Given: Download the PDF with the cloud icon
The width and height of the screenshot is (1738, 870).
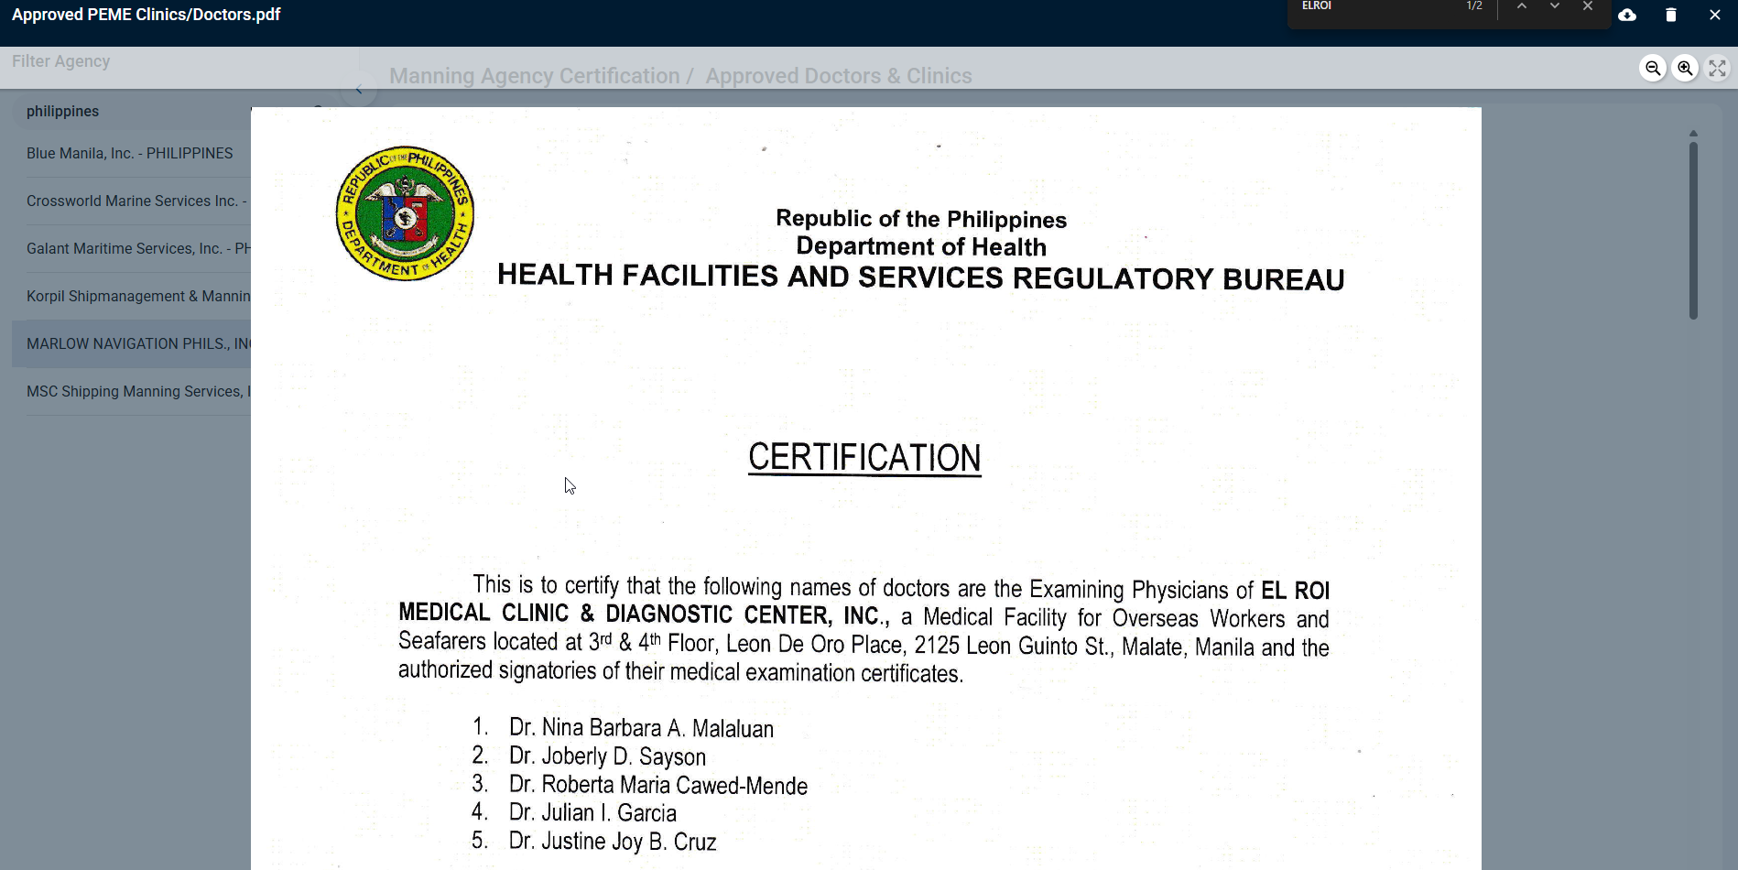Looking at the screenshot, I should (1627, 15).
